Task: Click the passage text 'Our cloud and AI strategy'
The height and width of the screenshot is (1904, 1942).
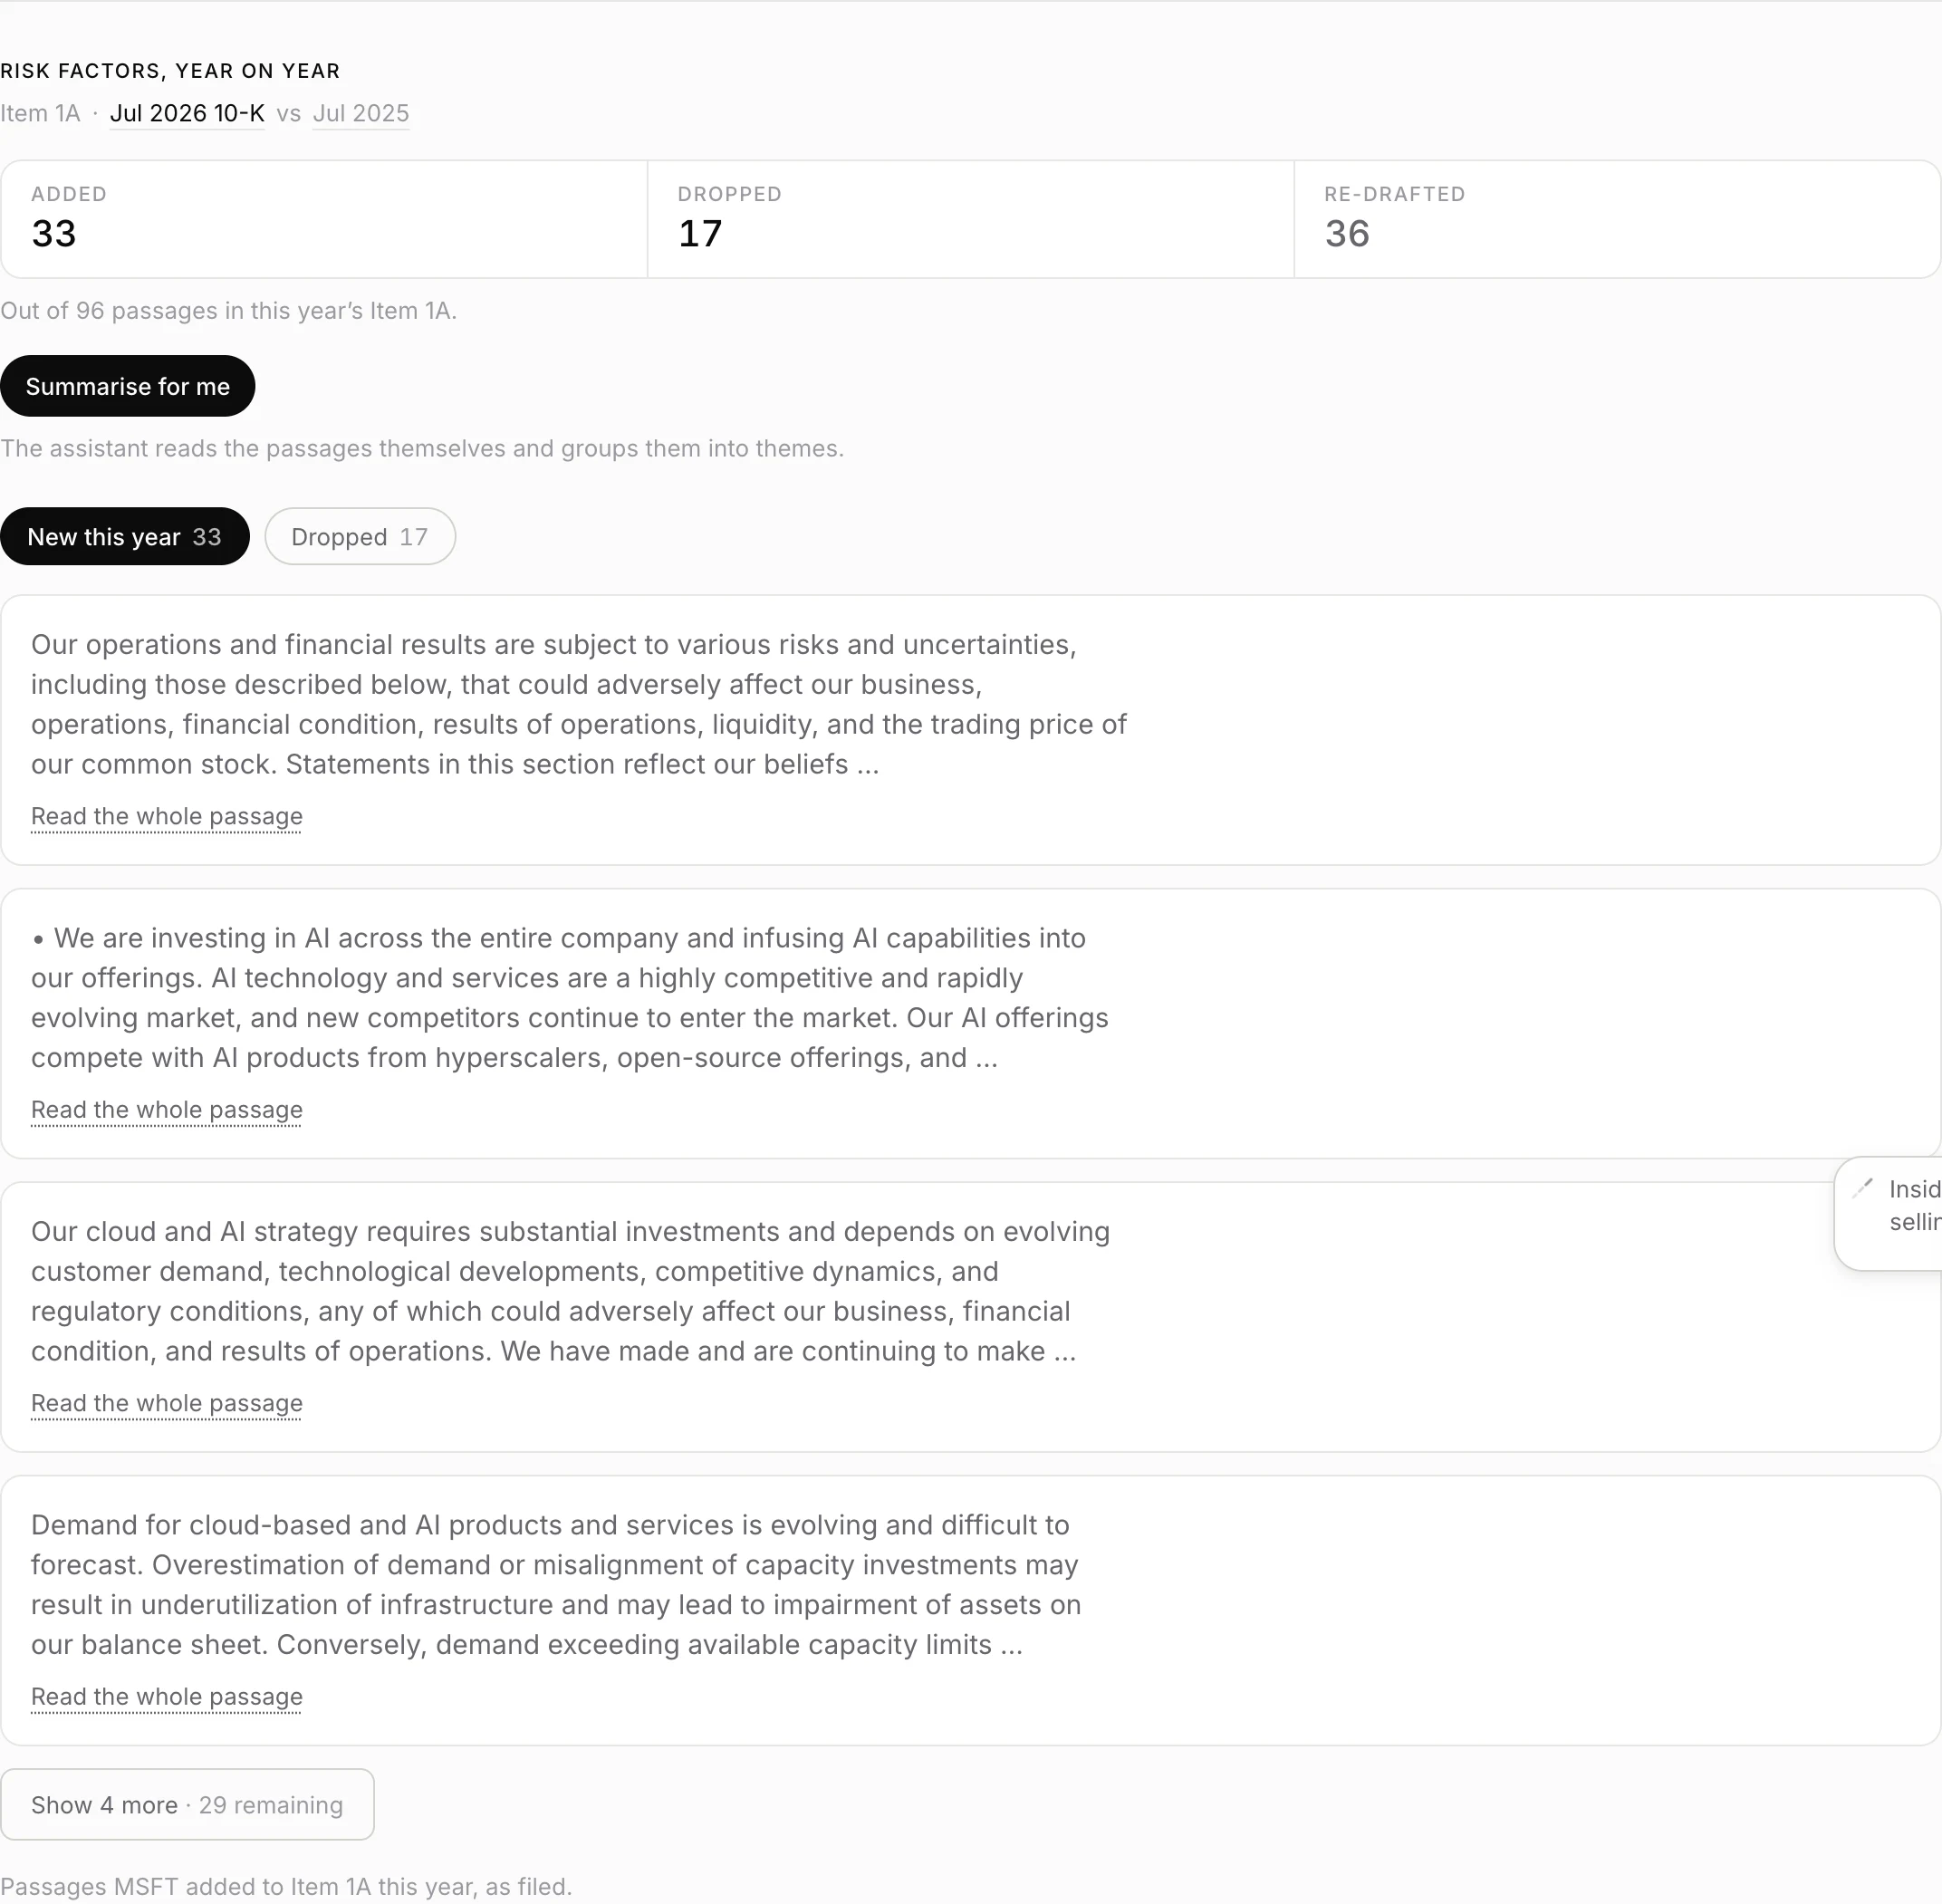Action: click(x=571, y=1291)
